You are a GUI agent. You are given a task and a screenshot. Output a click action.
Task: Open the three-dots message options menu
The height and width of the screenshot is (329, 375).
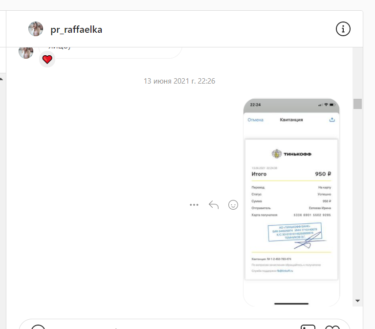pos(194,205)
